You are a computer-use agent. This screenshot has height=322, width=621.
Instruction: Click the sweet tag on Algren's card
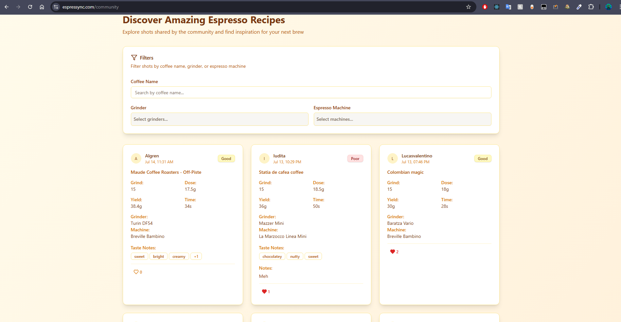coord(139,257)
